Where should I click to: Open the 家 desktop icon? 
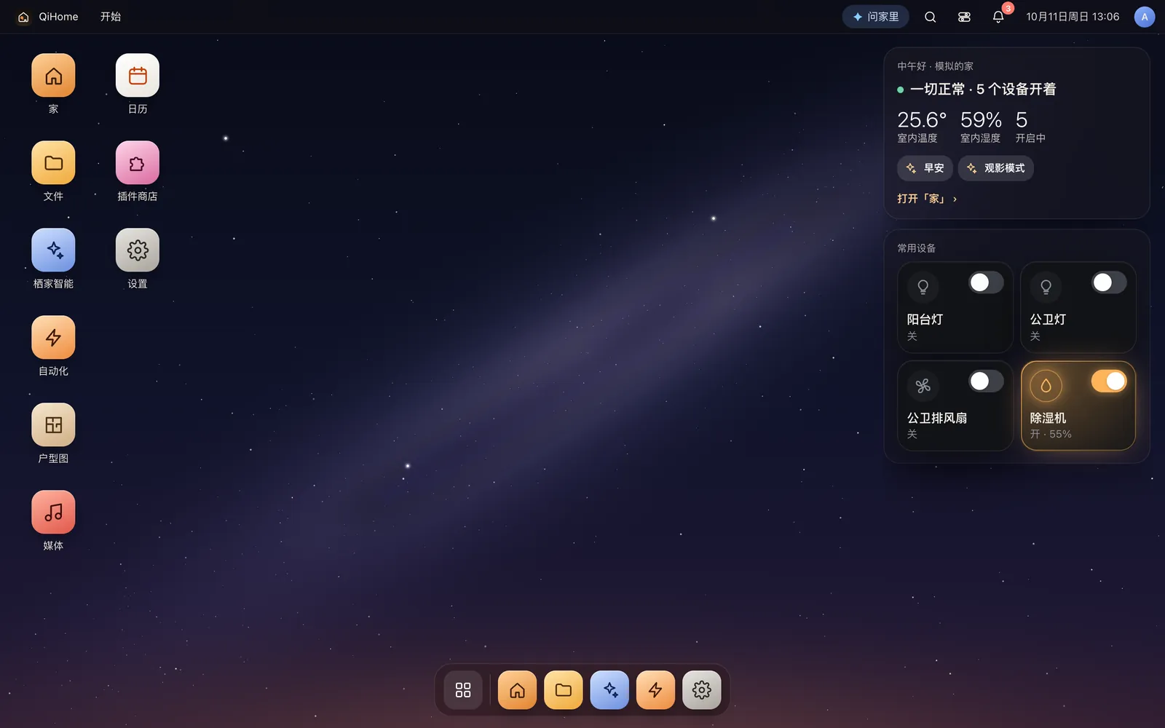(x=53, y=76)
